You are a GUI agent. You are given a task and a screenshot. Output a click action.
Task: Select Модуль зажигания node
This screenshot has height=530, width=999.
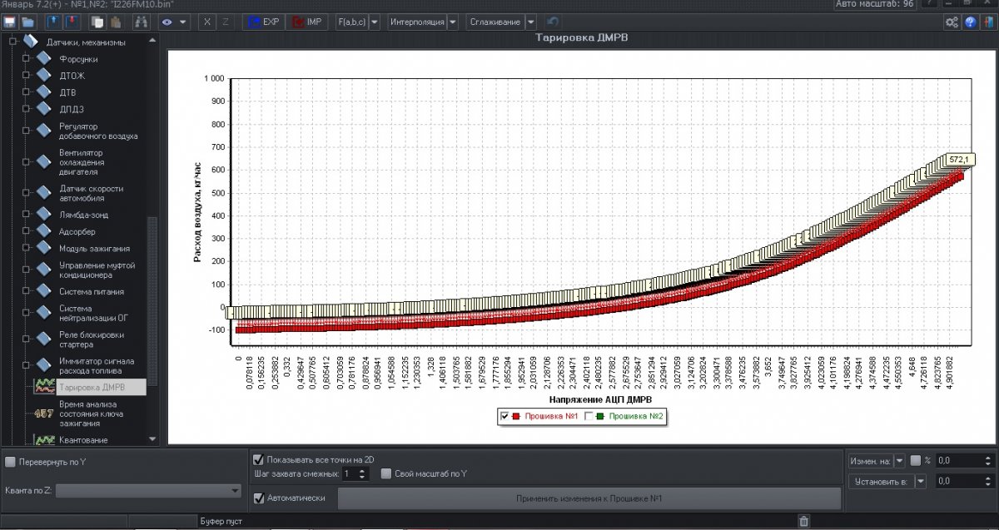coord(94,249)
